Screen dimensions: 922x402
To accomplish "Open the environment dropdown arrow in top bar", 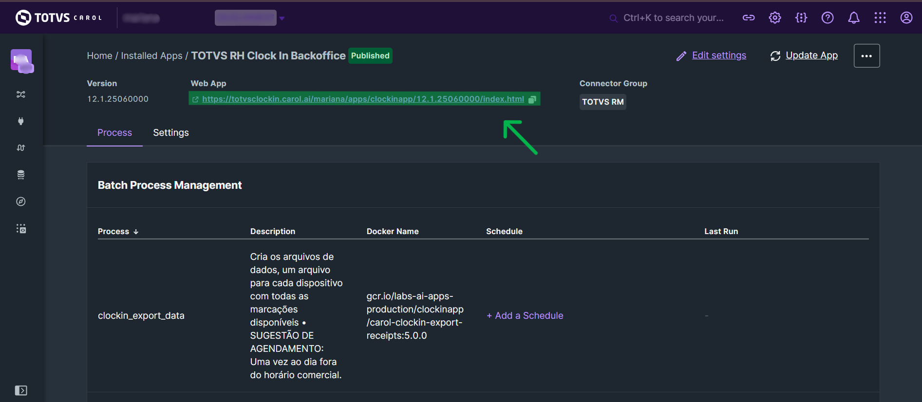I will pyautogui.click(x=282, y=18).
